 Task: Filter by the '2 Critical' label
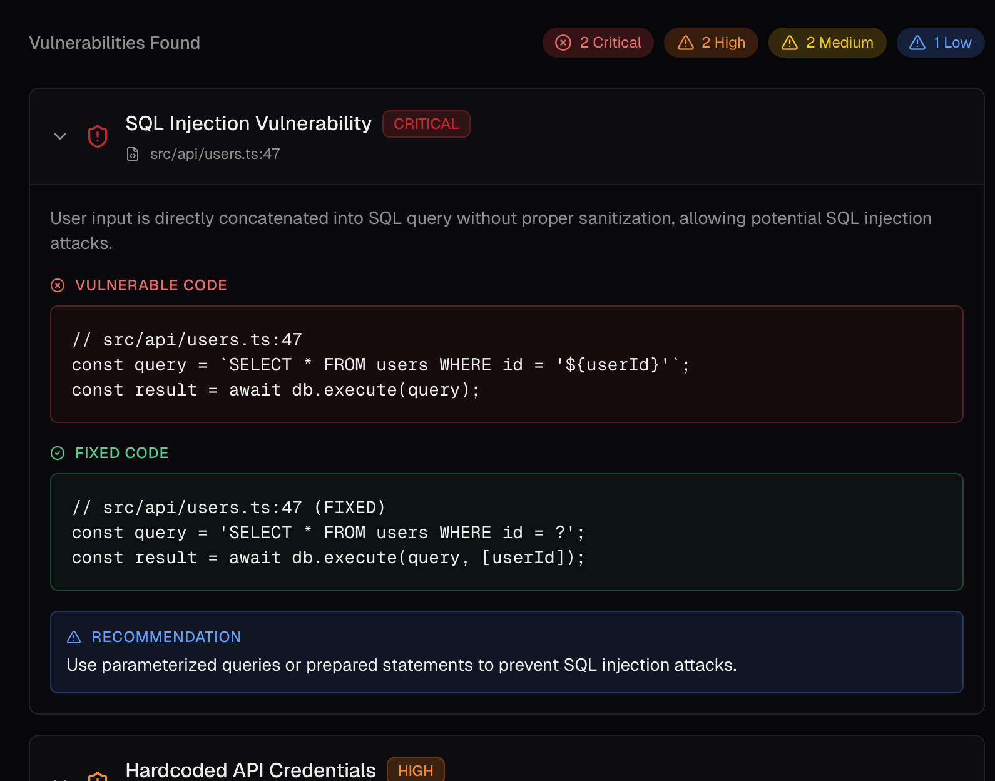[610, 43]
